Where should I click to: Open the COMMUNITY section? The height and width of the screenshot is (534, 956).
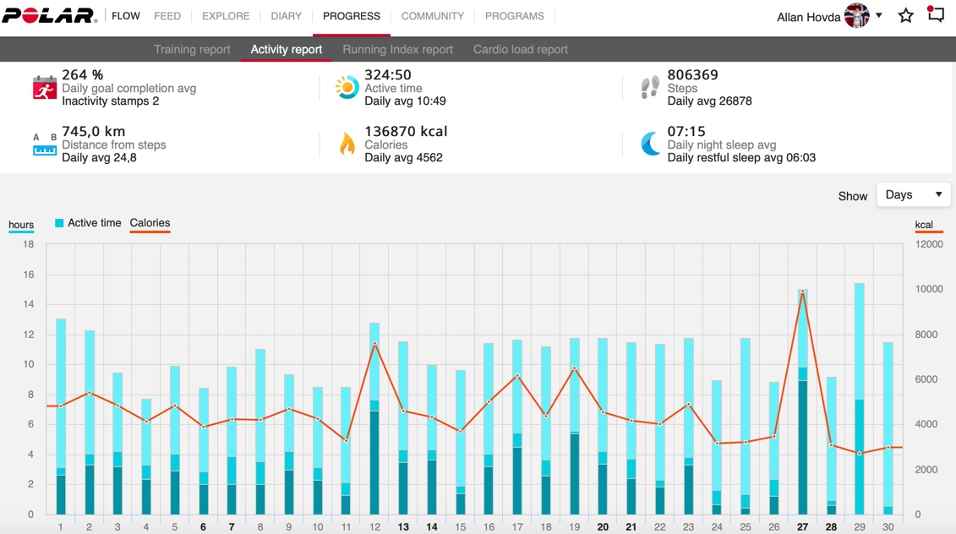pyautogui.click(x=432, y=15)
